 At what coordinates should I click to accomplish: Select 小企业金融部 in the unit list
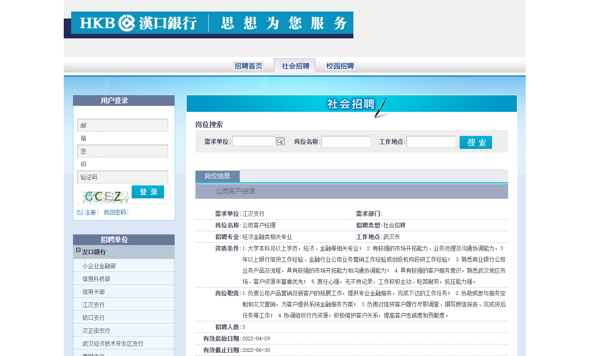99,266
